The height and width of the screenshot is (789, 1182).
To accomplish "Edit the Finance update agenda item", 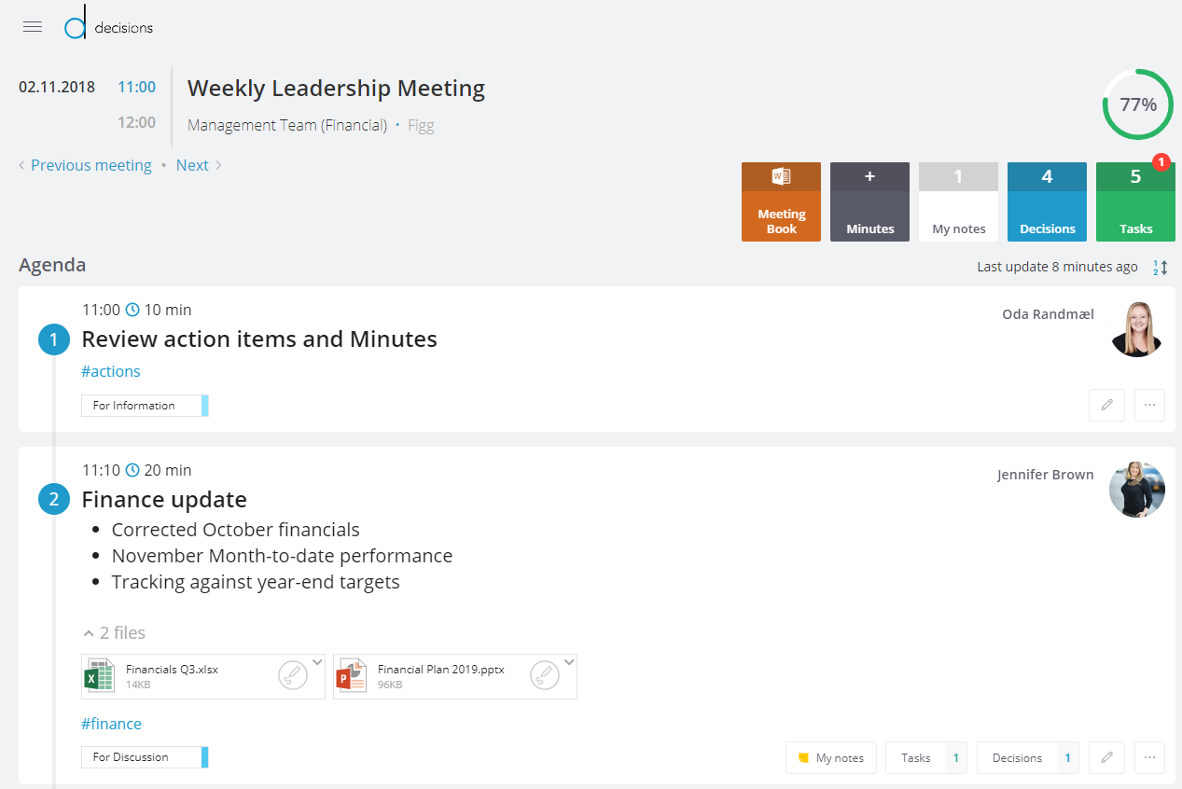I will pos(1106,758).
